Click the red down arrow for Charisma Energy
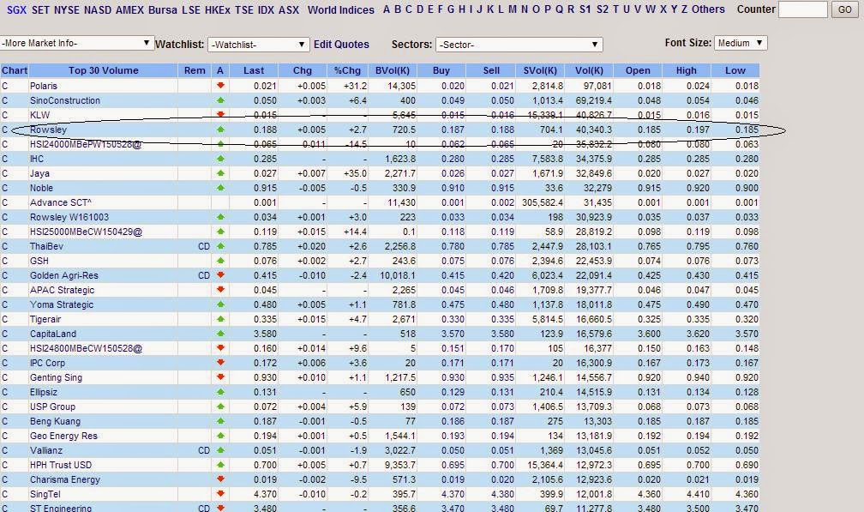 (220, 479)
